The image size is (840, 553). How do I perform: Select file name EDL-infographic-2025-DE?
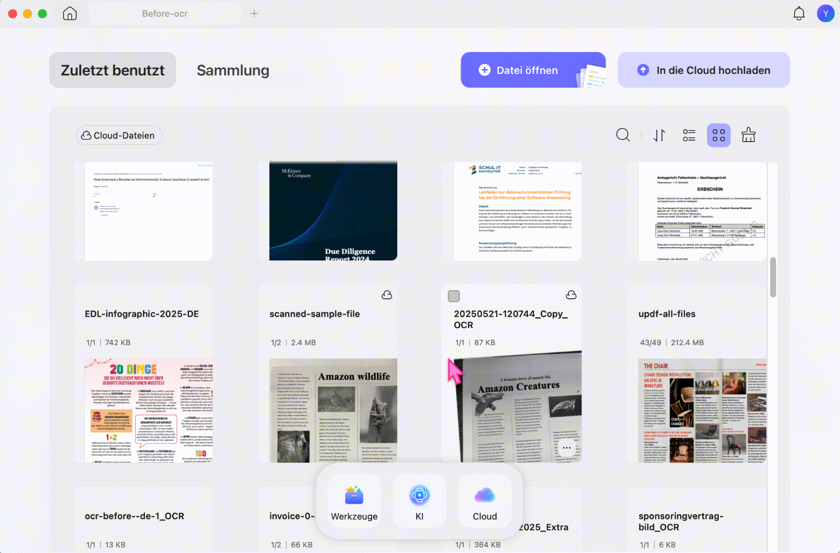[x=142, y=314]
